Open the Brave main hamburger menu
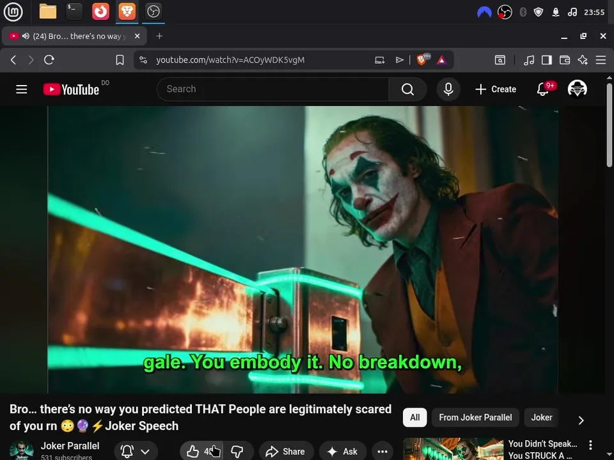Image resolution: width=614 pixels, height=460 pixels. [x=601, y=60]
